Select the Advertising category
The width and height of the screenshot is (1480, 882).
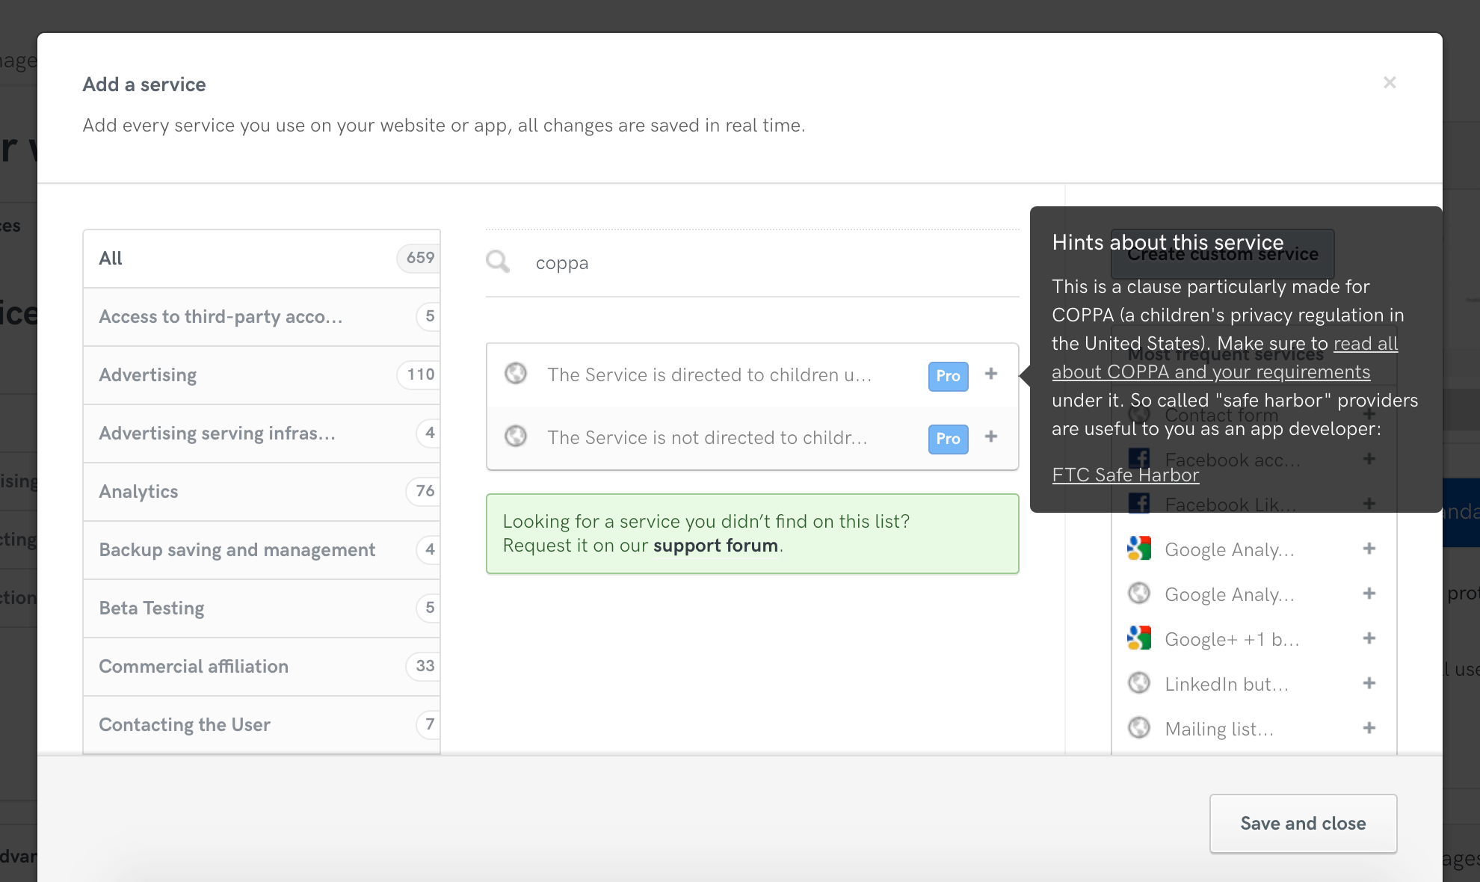pos(262,374)
